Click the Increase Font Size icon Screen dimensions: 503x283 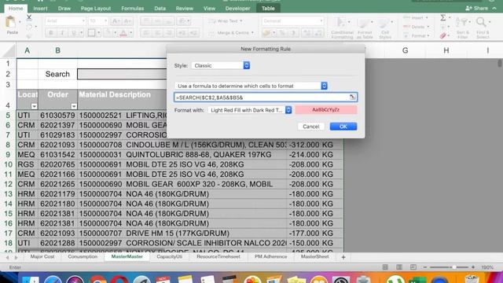coord(116,21)
